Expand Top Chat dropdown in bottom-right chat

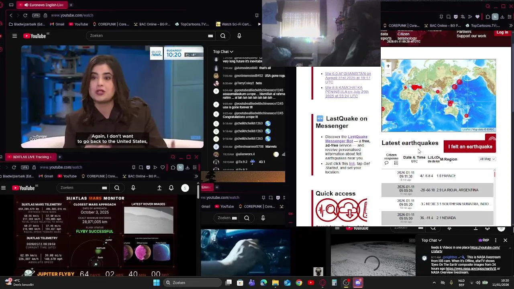tap(432, 240)
